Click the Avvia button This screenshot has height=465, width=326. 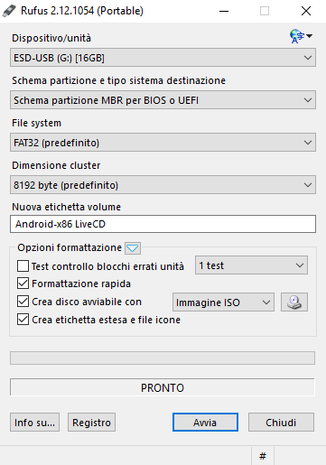tap(205, 422)
